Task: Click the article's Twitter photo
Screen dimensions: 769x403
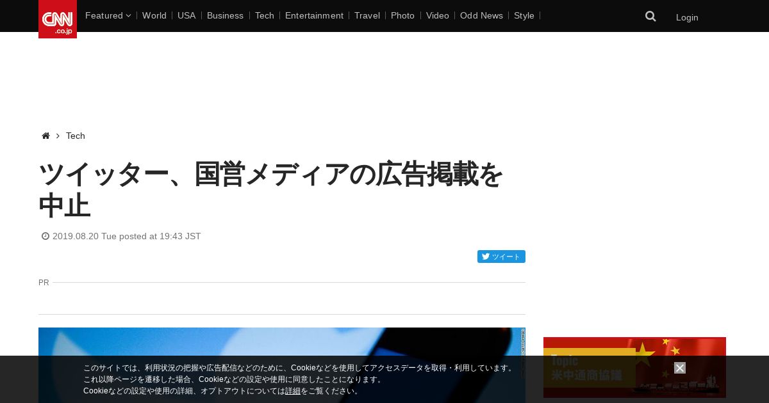Action: click(x=282, y=365)
